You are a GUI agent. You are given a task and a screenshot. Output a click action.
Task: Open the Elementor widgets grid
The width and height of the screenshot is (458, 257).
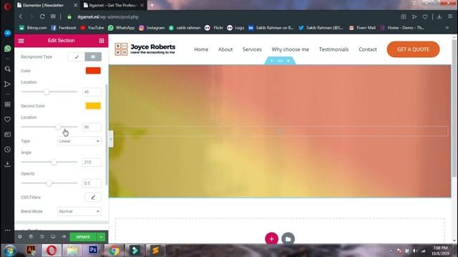(x=102, y=41)
